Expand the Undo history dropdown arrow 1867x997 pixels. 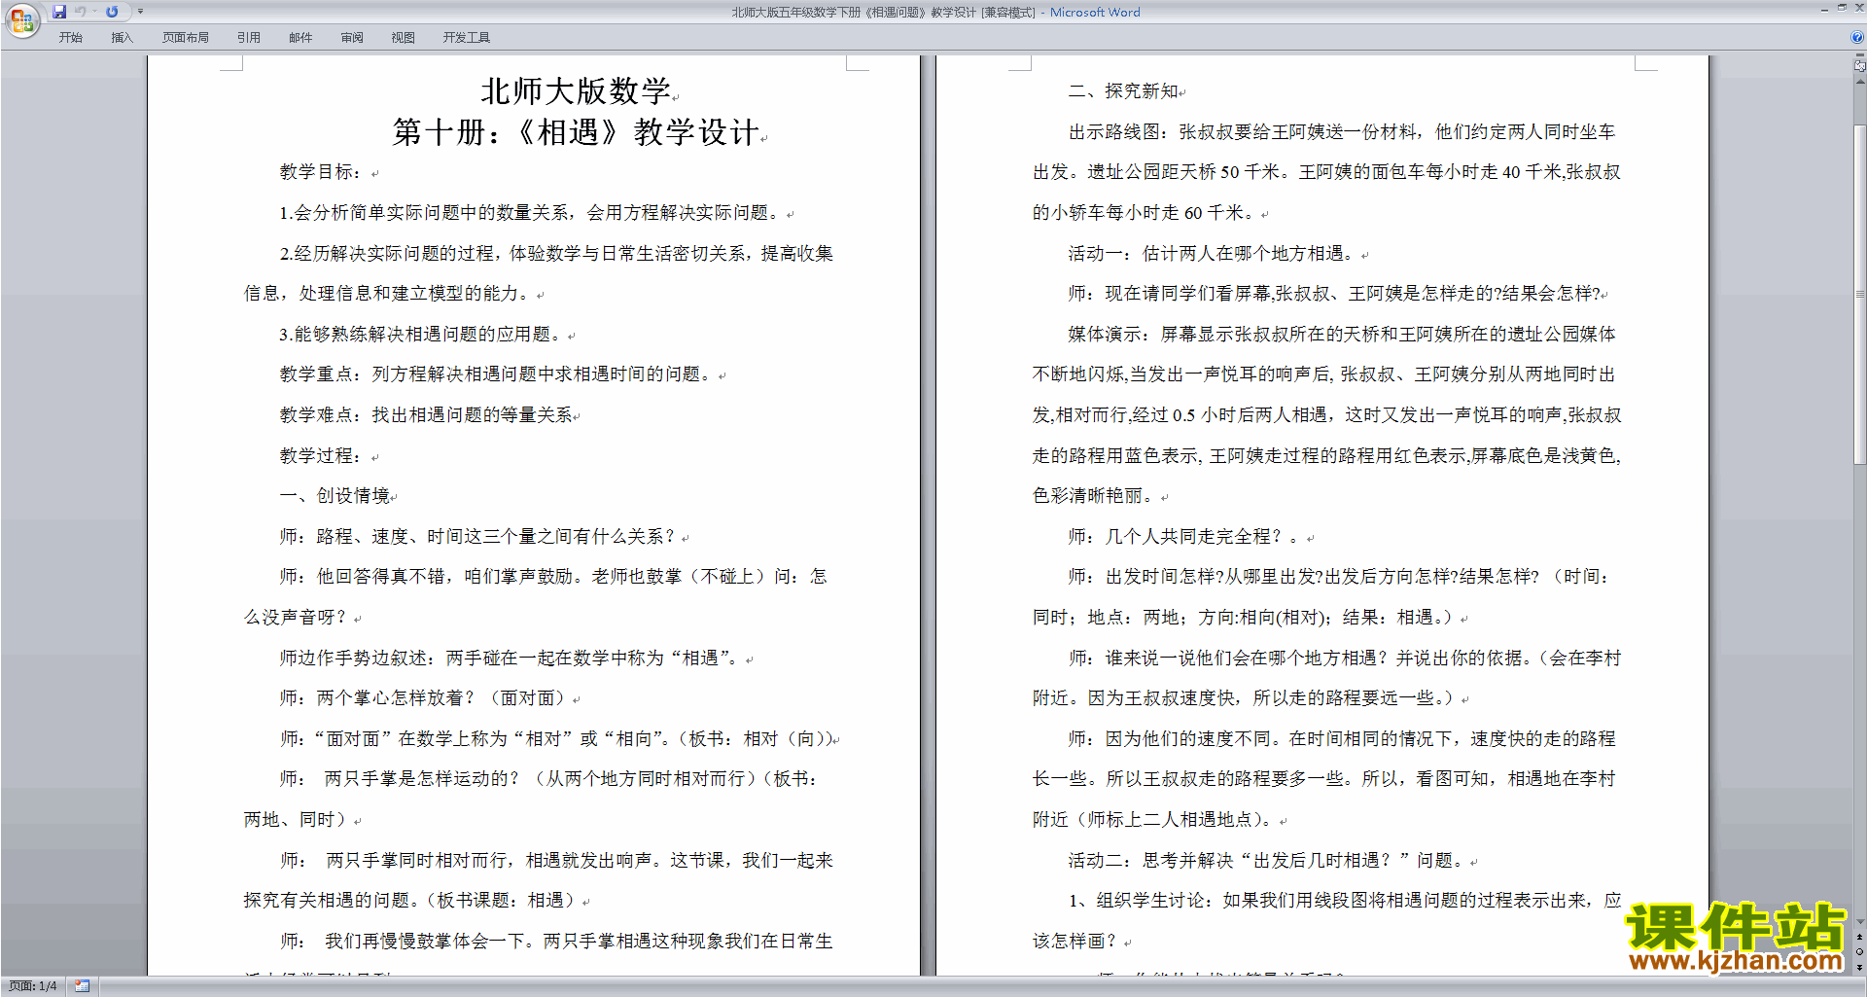(x=94, y=12)
